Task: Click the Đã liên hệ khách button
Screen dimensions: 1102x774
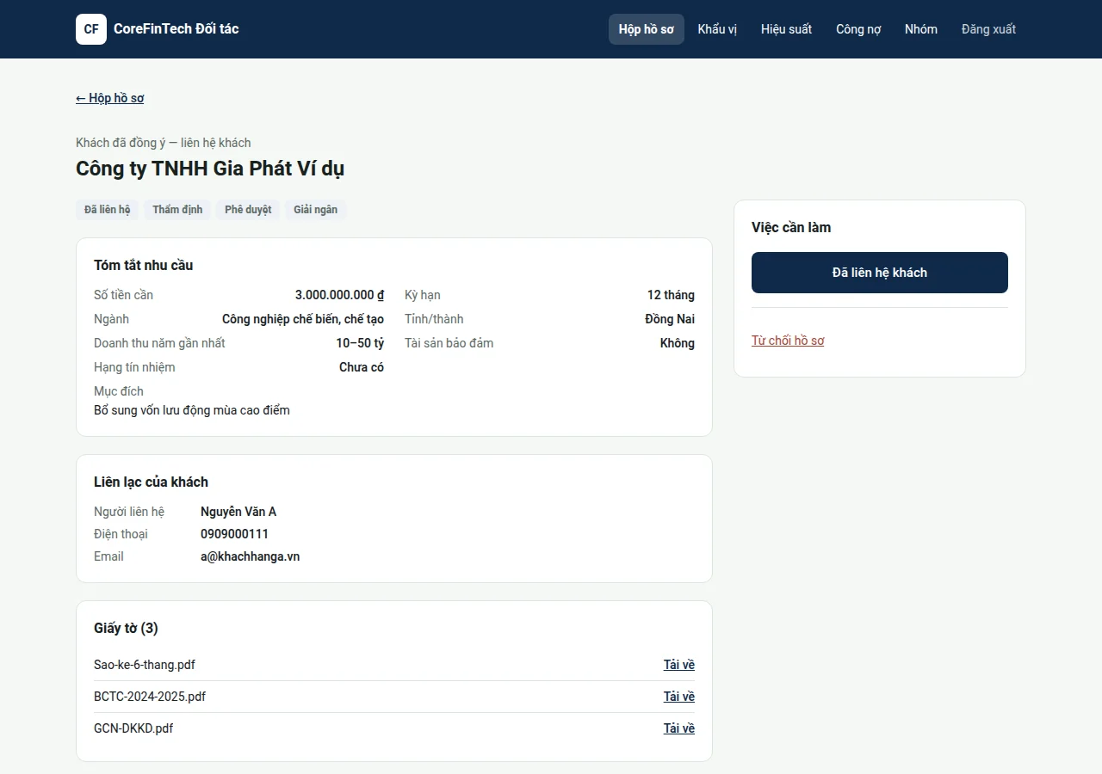Action: [x=880, y=273]
